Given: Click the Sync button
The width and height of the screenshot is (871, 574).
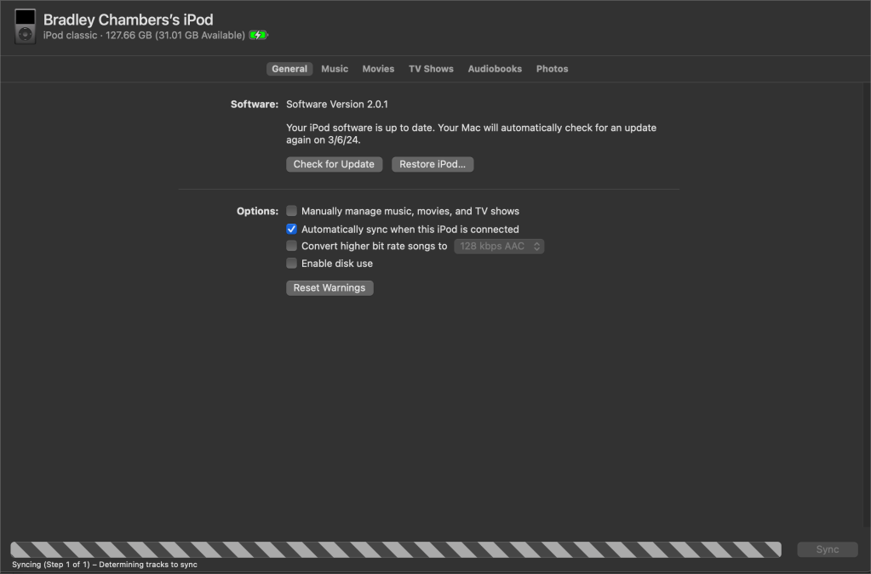Looking at the screenshot, I should 827,549.
